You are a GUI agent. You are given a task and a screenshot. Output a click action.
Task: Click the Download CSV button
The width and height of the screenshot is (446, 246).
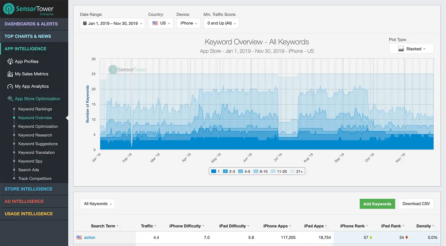pyautogui.click(x=416, y=204)
